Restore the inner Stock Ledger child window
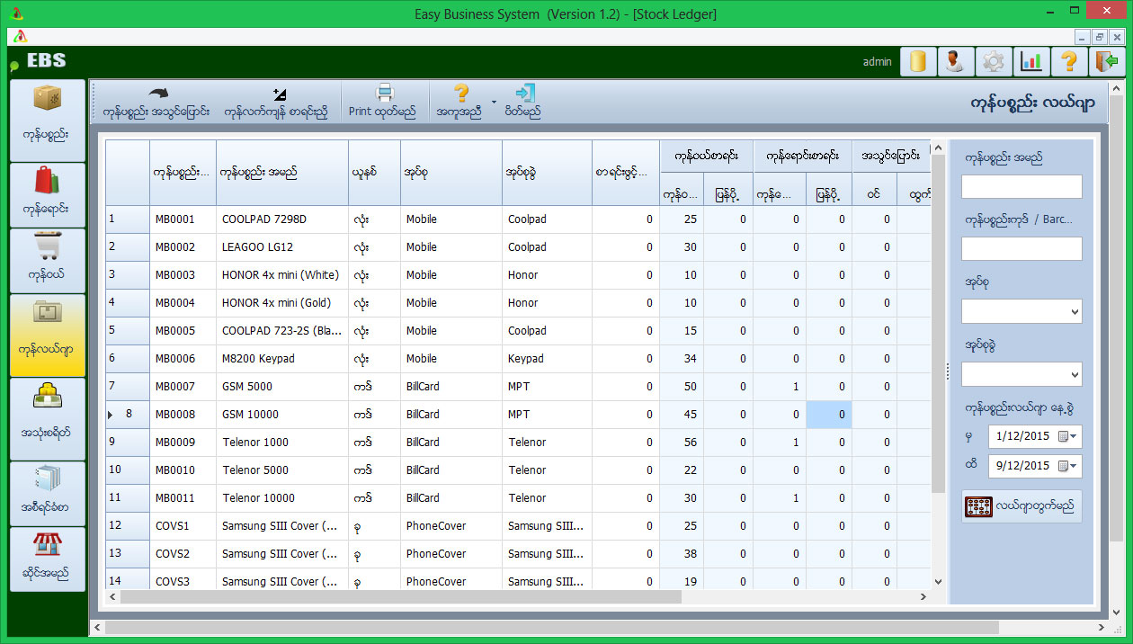The width and height of the screenshot is (1133, 644). [1099, 37]
